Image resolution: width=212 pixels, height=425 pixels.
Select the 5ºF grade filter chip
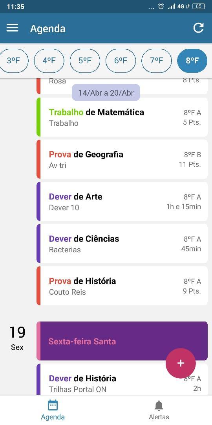85,61
